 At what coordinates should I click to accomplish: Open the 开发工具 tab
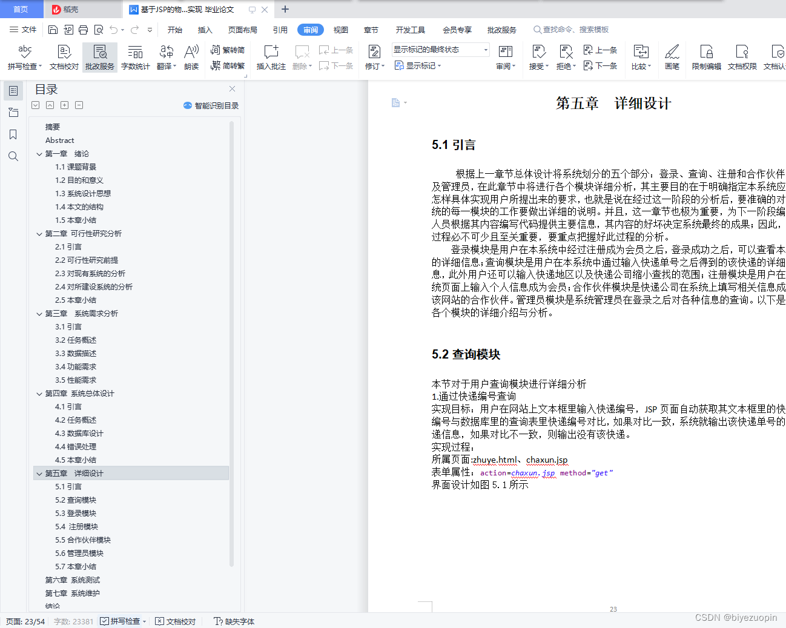pos(411,30)
